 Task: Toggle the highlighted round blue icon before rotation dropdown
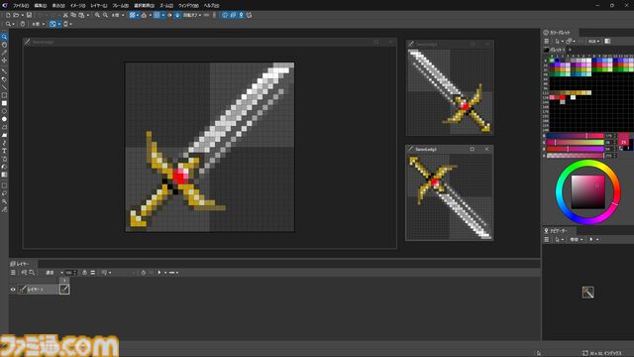point(177,15)
